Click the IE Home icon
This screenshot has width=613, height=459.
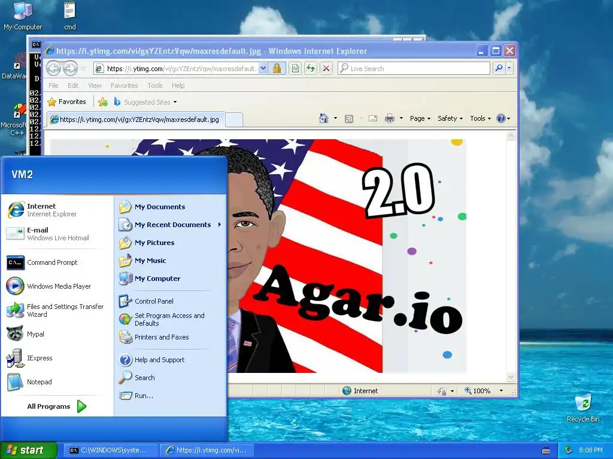324,118
